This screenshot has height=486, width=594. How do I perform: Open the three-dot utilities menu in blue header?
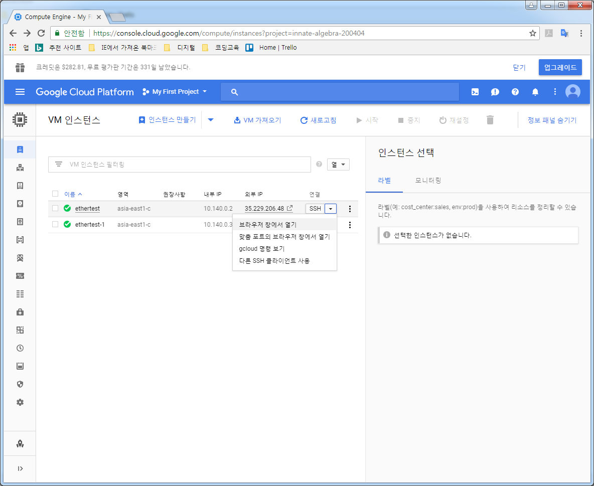pyautogui.click(x=554, y=92)
